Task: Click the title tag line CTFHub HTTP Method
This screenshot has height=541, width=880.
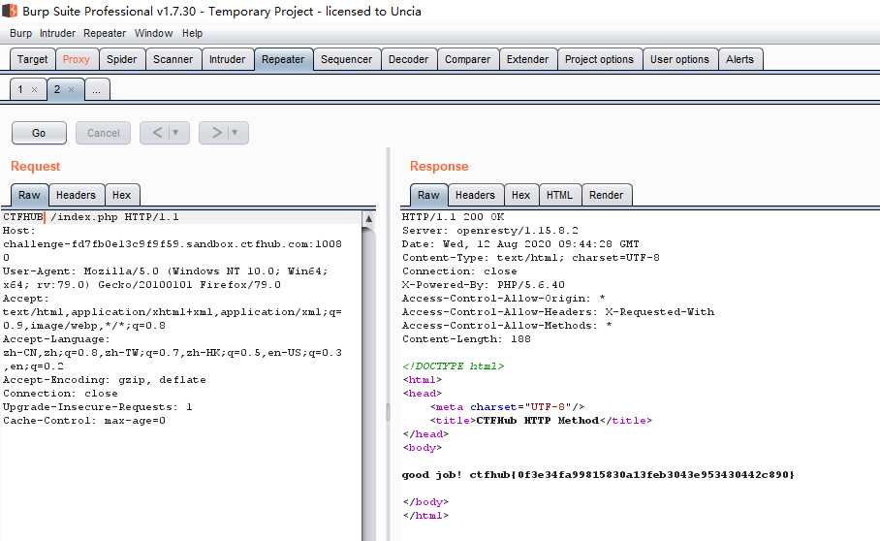Action: pos(541,421)
